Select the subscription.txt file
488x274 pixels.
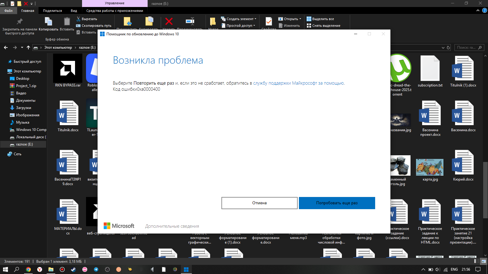click(430, 72)
